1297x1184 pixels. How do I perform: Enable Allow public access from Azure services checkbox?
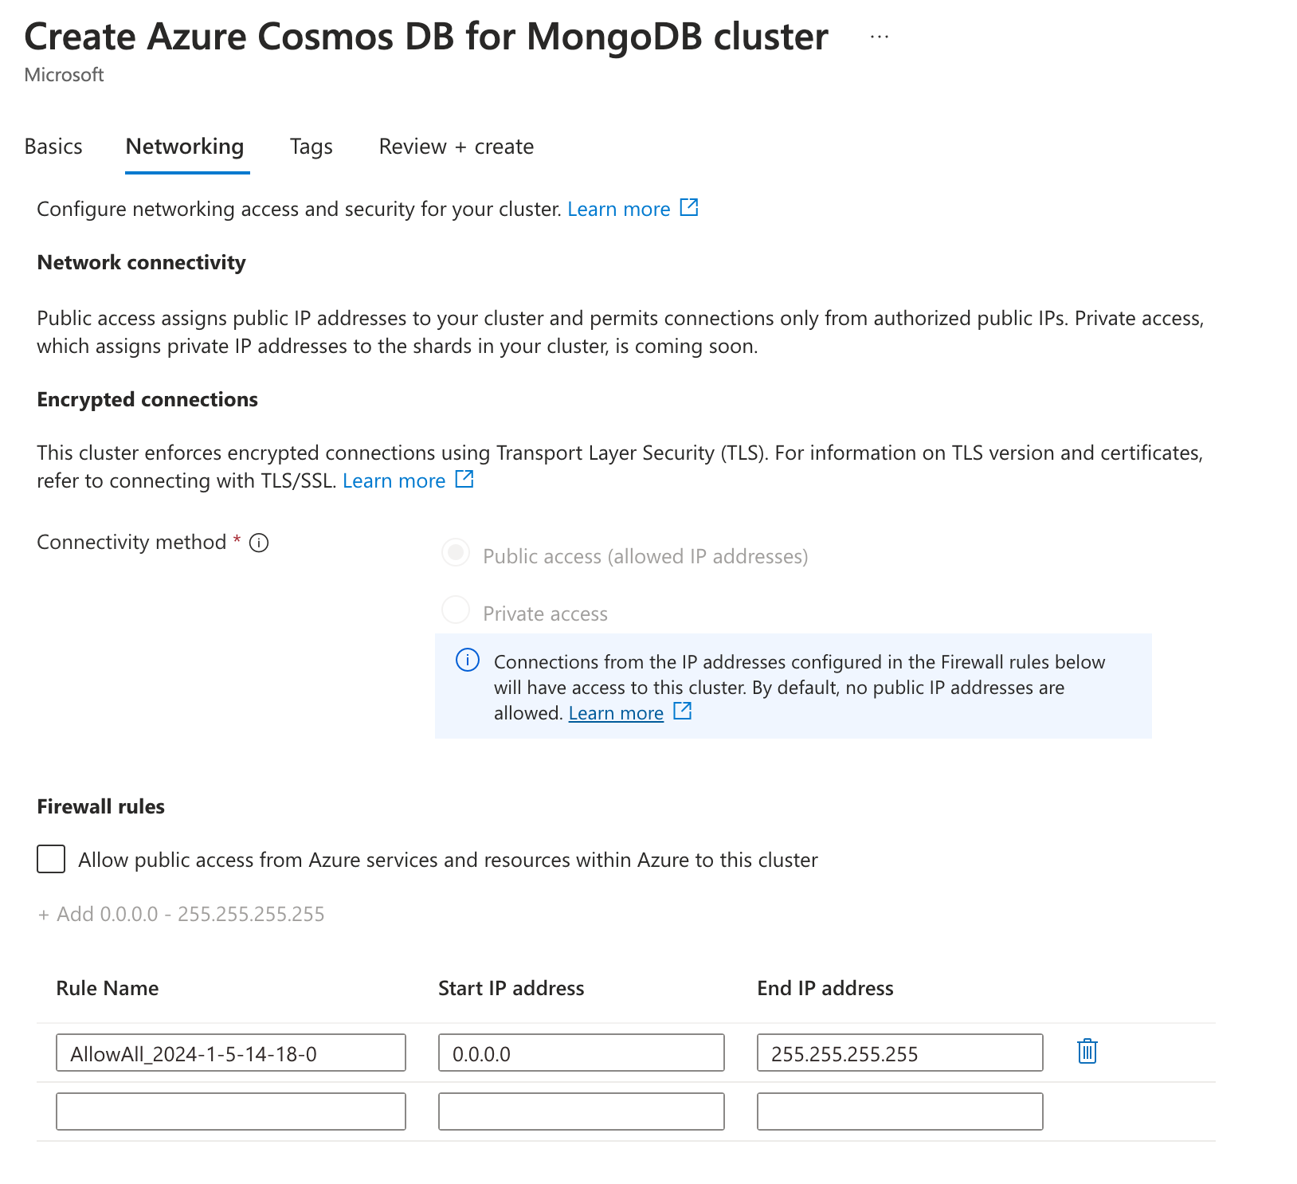point(51,859)
